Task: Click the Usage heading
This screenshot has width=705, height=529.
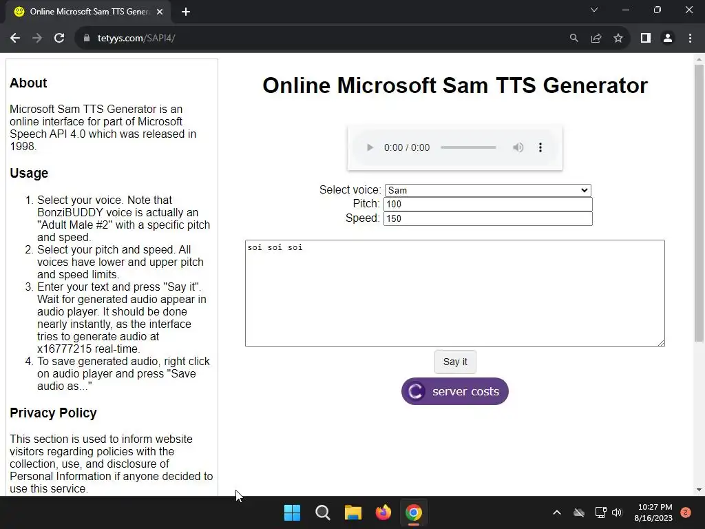Action: (29, 173)
